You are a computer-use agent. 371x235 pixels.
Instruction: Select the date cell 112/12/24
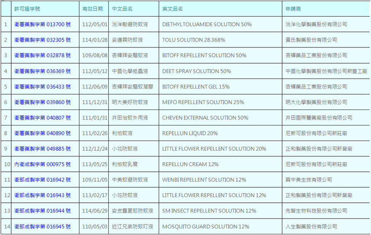[95, 149]
